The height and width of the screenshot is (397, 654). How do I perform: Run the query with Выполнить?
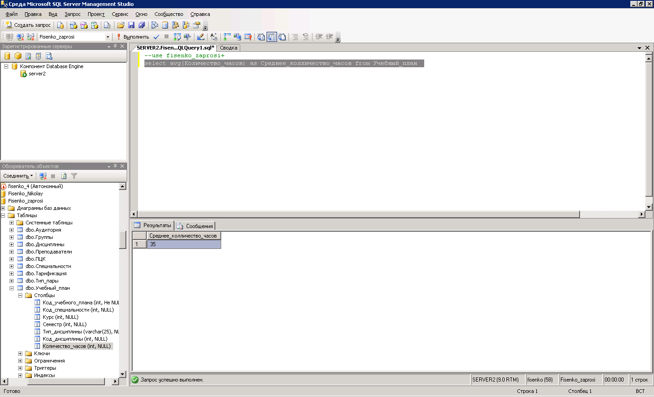[x=133, y=37]
